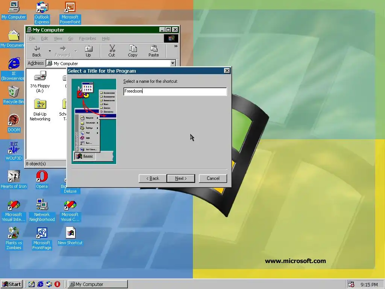Image resolution: width=385 pixels, height=289 pixels.
Task: Click the Paste toolbar button
Action: coord(154,51)
